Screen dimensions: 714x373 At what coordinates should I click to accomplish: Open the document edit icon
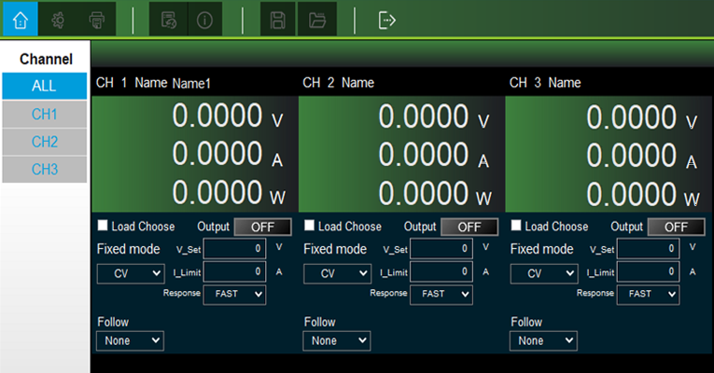point(168,19)
